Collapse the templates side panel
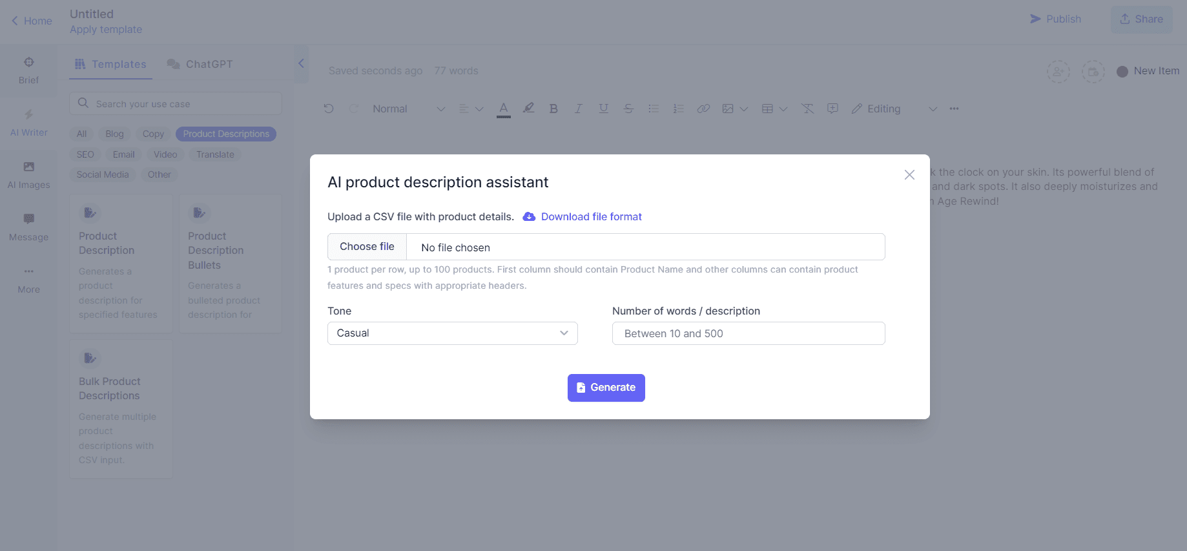The image size is (1187, 551). click(301, 63)
